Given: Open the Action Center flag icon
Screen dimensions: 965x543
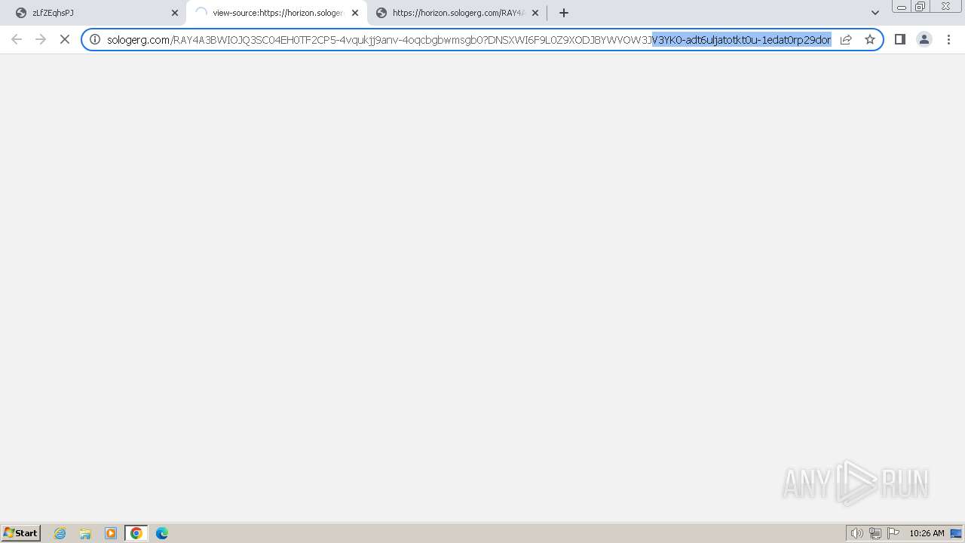Looking at the screenshot, I should (x=893, y=533).
